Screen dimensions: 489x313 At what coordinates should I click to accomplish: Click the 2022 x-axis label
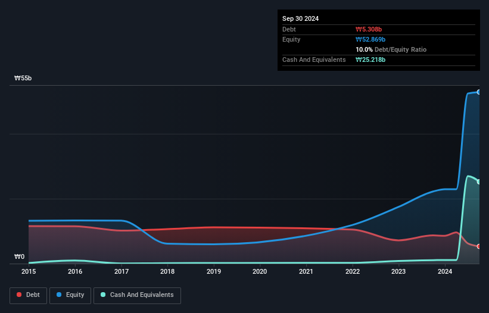[353, 271]
